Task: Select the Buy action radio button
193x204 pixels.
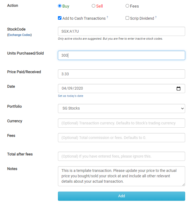Action: tap(60, 6)
